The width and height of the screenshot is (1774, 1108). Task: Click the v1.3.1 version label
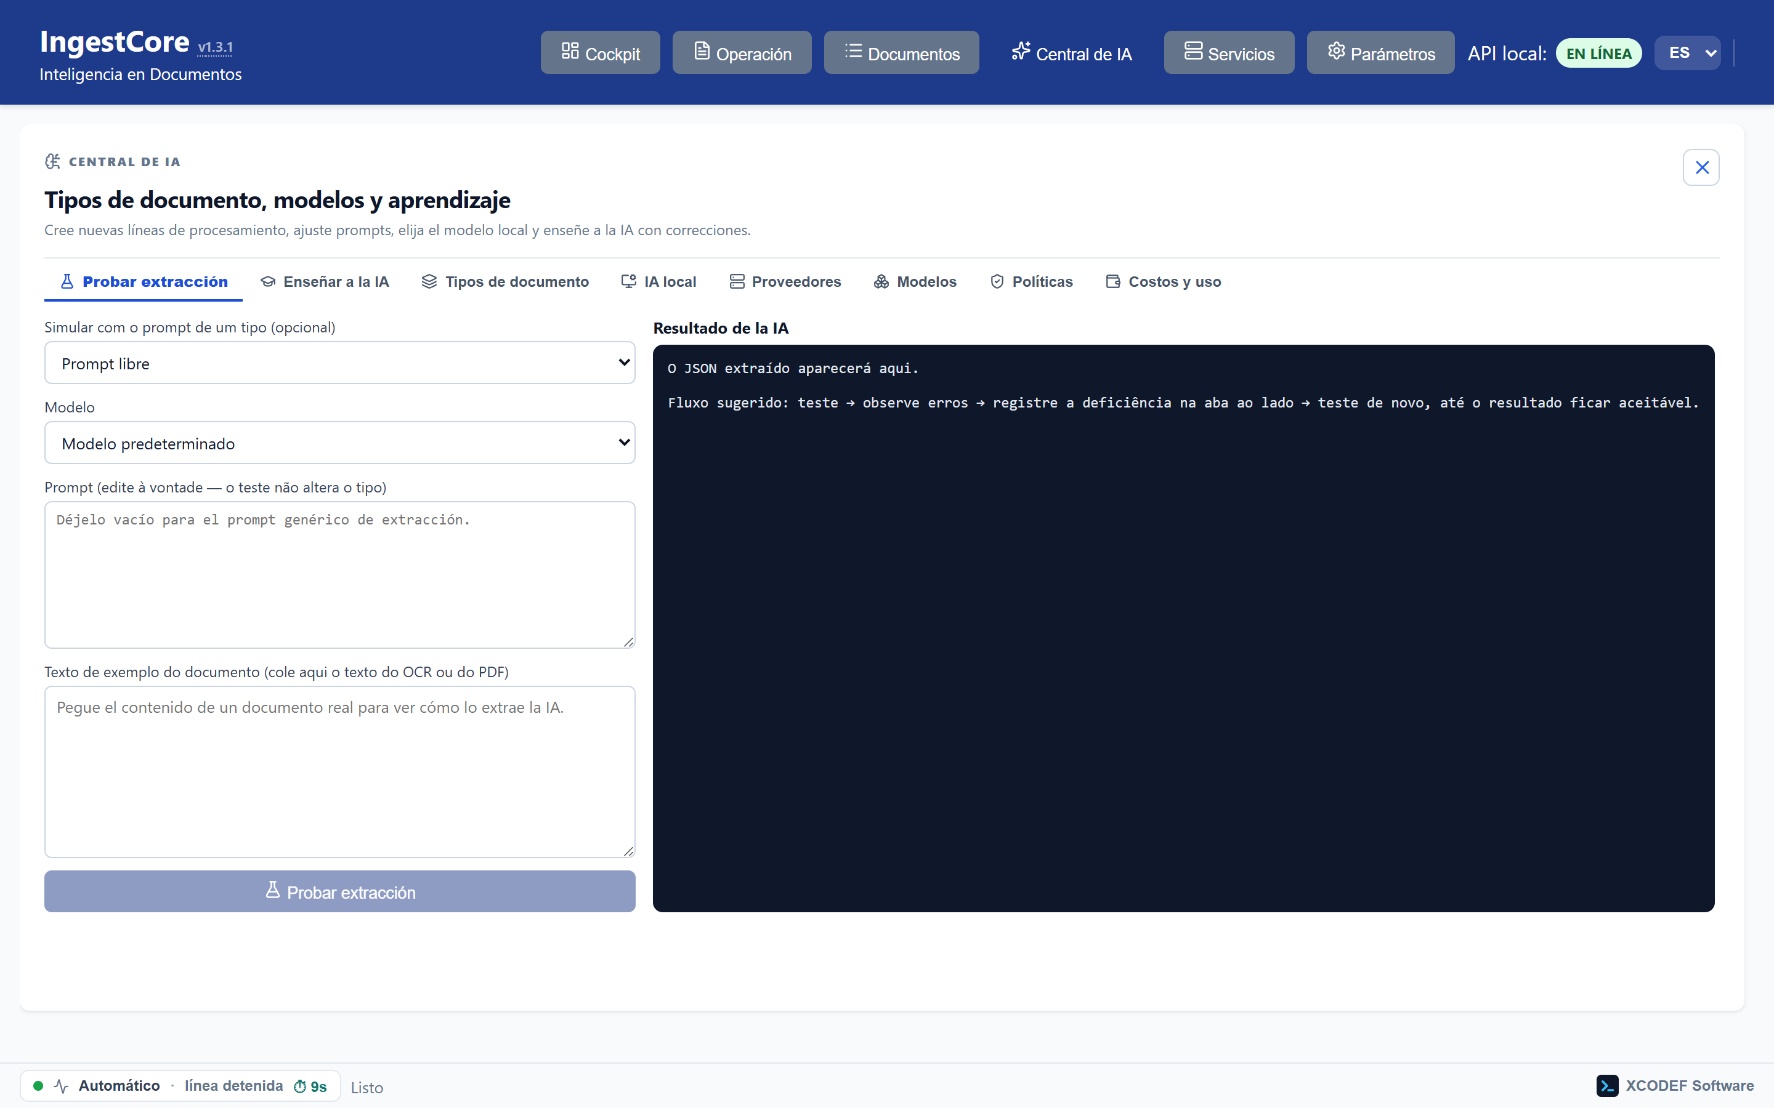pyautogui.click(x=216, y=47)
